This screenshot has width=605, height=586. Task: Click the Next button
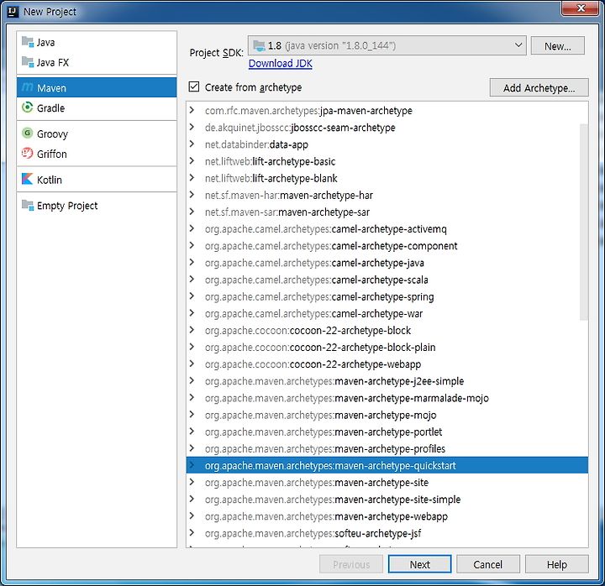point(420,564)
